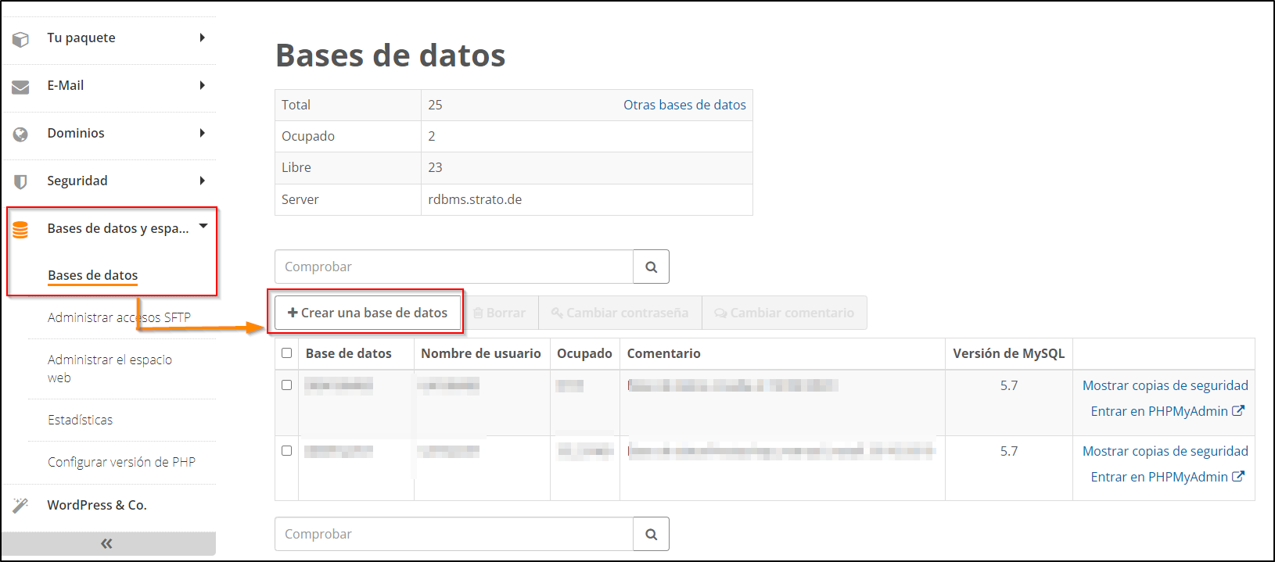The width and height of the screenshot is (1275, 562).
Task: Tick the checkbox of the first database row
Action: [x=286, y=385]
